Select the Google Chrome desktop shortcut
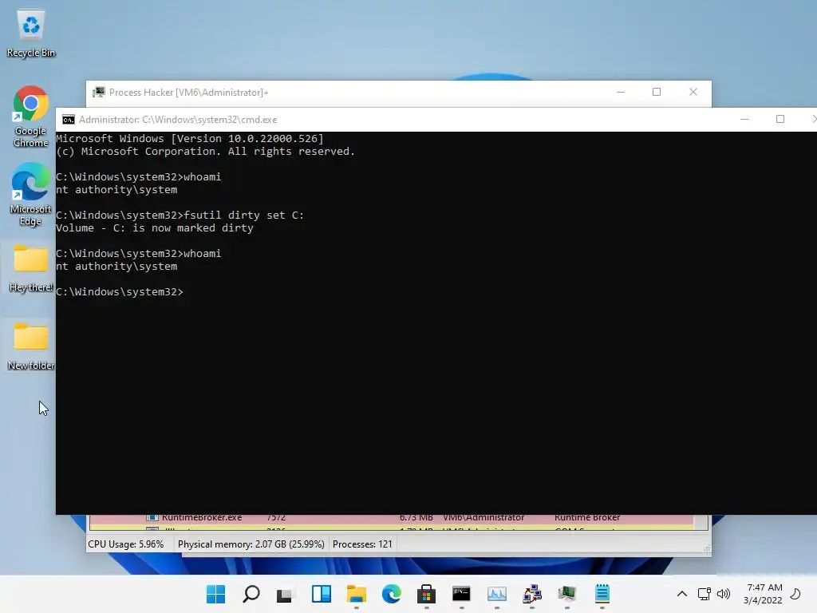This screenshot has width=817, height=613. pos(31,117)
